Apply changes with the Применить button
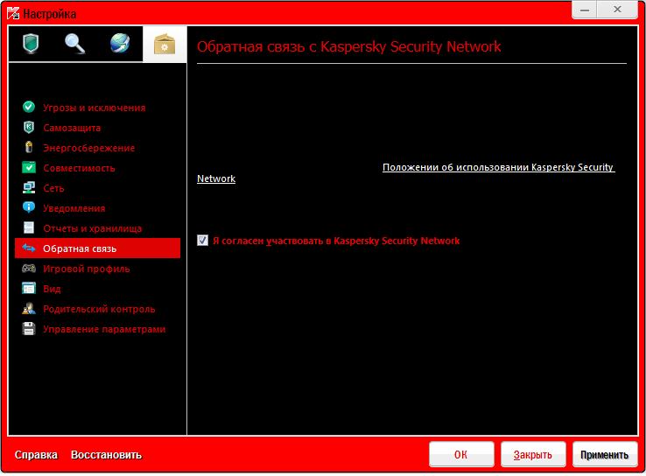Viewport: 646px width, 476px height. [605, 455]
